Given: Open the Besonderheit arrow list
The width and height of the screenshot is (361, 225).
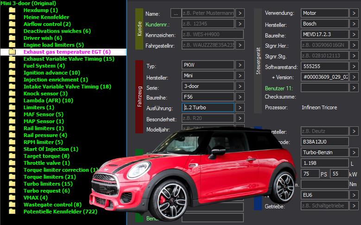Looking at the screenshot, I should [x=240, y=118].
